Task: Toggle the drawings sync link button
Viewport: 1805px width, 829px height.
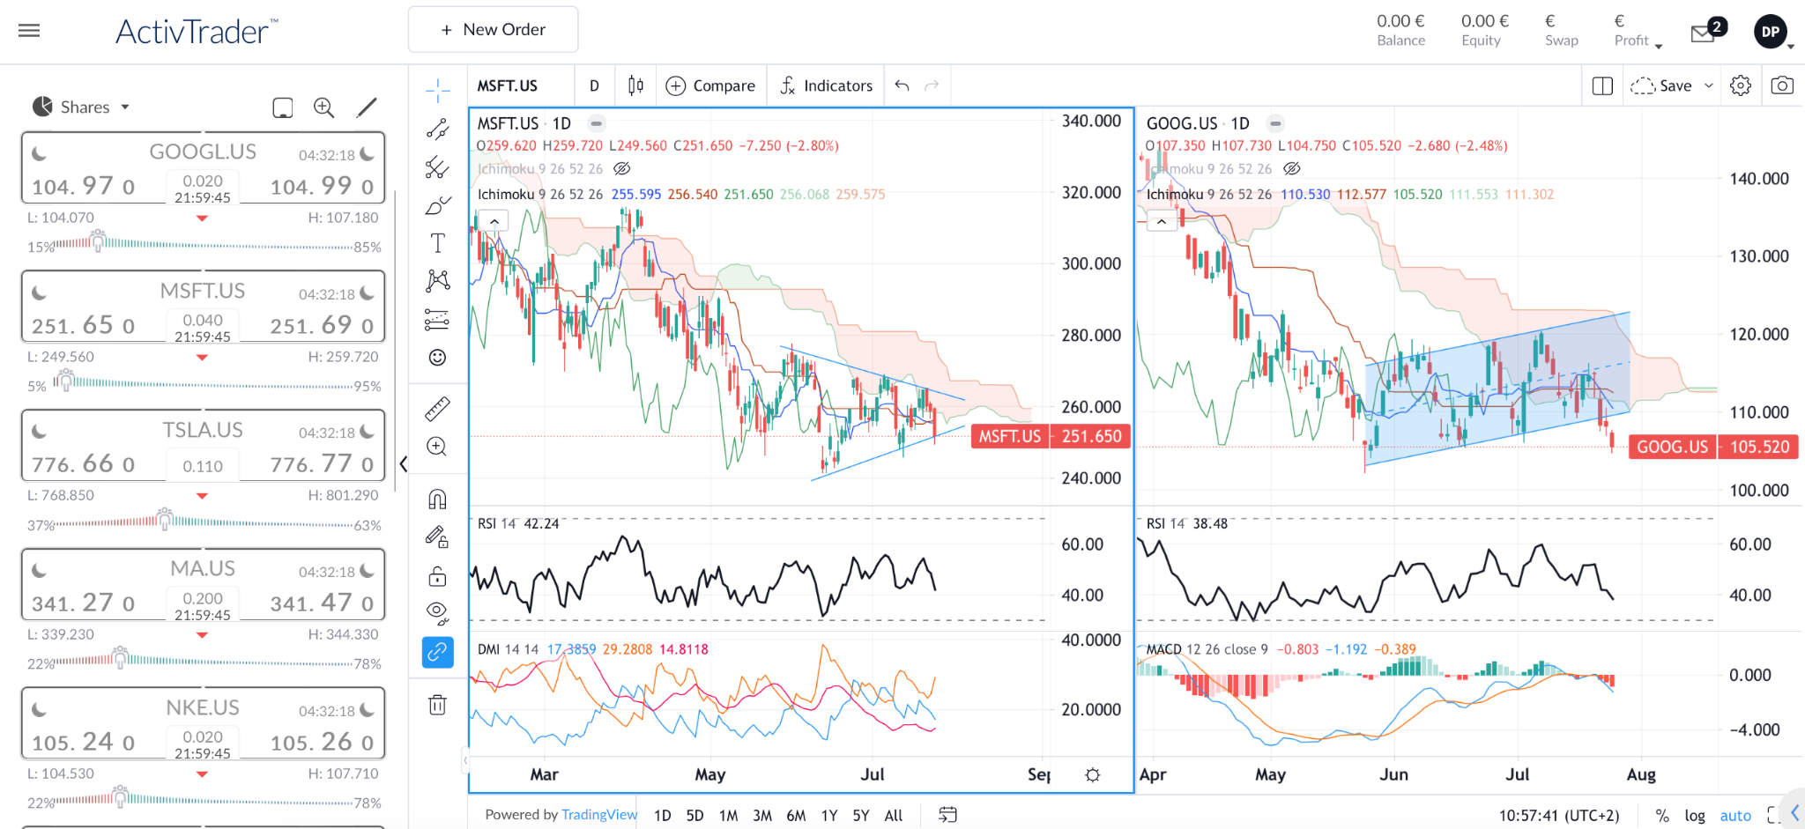Action: [437, 652]
